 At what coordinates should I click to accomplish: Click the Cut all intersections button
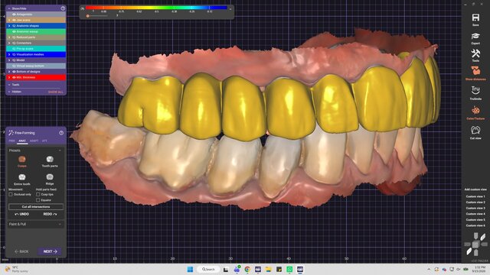click(x=36, y=207)
